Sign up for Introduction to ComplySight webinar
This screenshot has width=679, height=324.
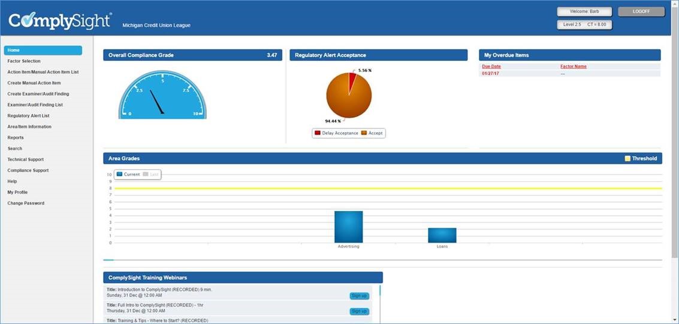point(359,296)
